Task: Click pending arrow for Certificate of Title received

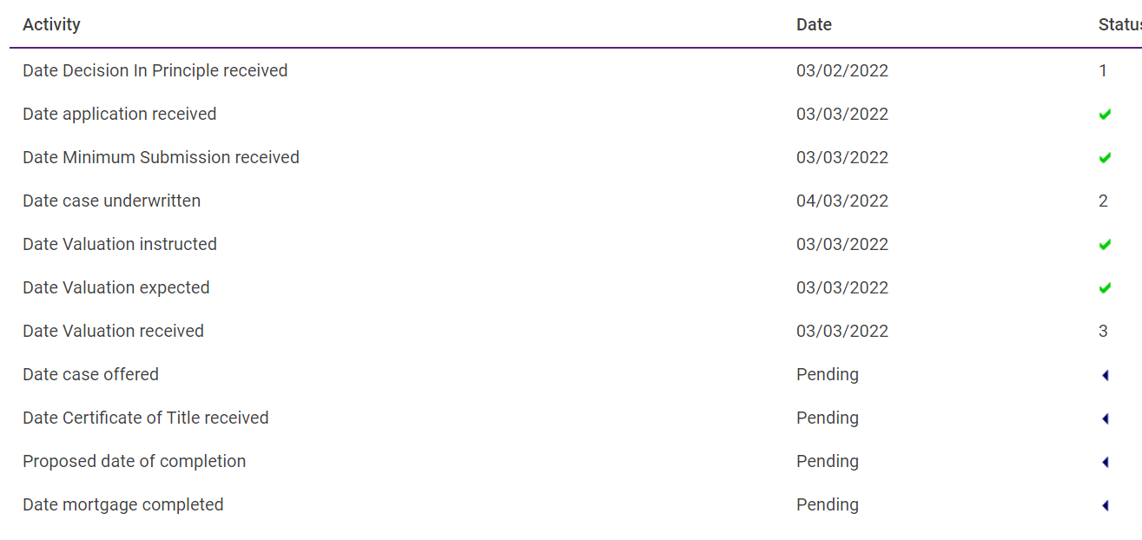Action: (1106, 418)
